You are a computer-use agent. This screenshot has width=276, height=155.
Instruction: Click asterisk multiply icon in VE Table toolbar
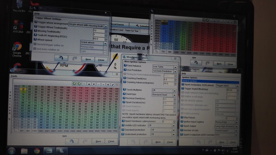108,85
